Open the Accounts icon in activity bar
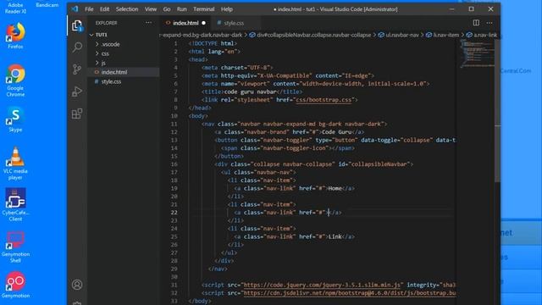Viewport: 542px width, 305px height. click(77, 285)
